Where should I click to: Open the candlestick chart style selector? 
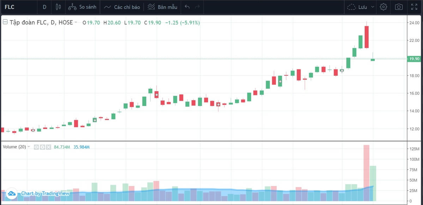tap(58, 7)
